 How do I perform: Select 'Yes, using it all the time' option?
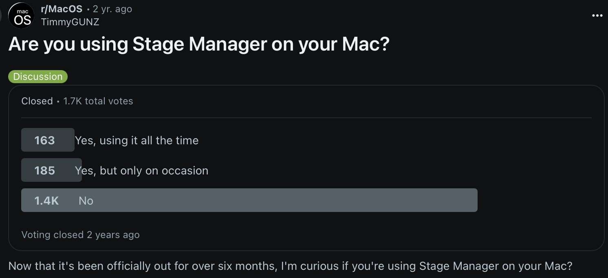tap(137, 140)
